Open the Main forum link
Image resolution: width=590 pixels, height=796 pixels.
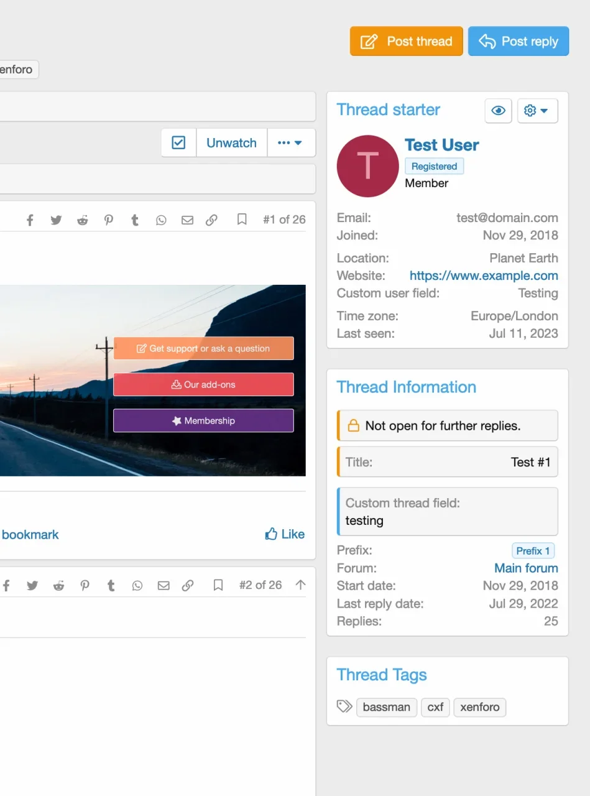pyautogui.click(x=525, y=568)
